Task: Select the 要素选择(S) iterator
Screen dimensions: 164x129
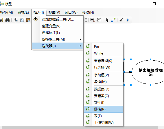Action: click(103, 61)
